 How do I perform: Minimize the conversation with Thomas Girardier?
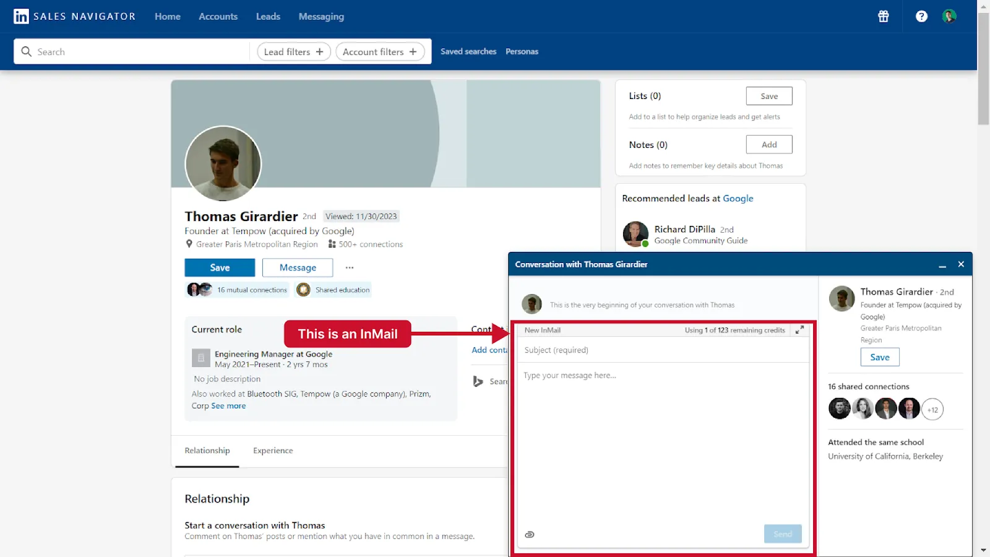tap(942, 265)
